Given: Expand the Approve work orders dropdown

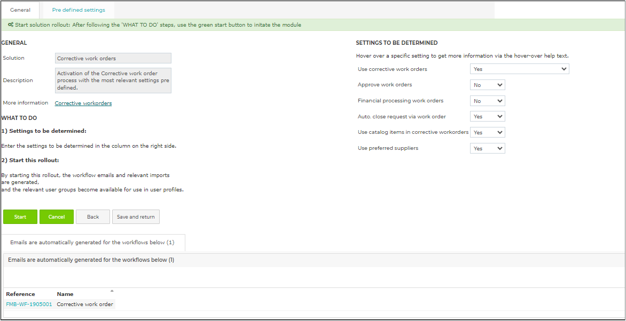Looking at the screenshot, I should click(488, 85).
